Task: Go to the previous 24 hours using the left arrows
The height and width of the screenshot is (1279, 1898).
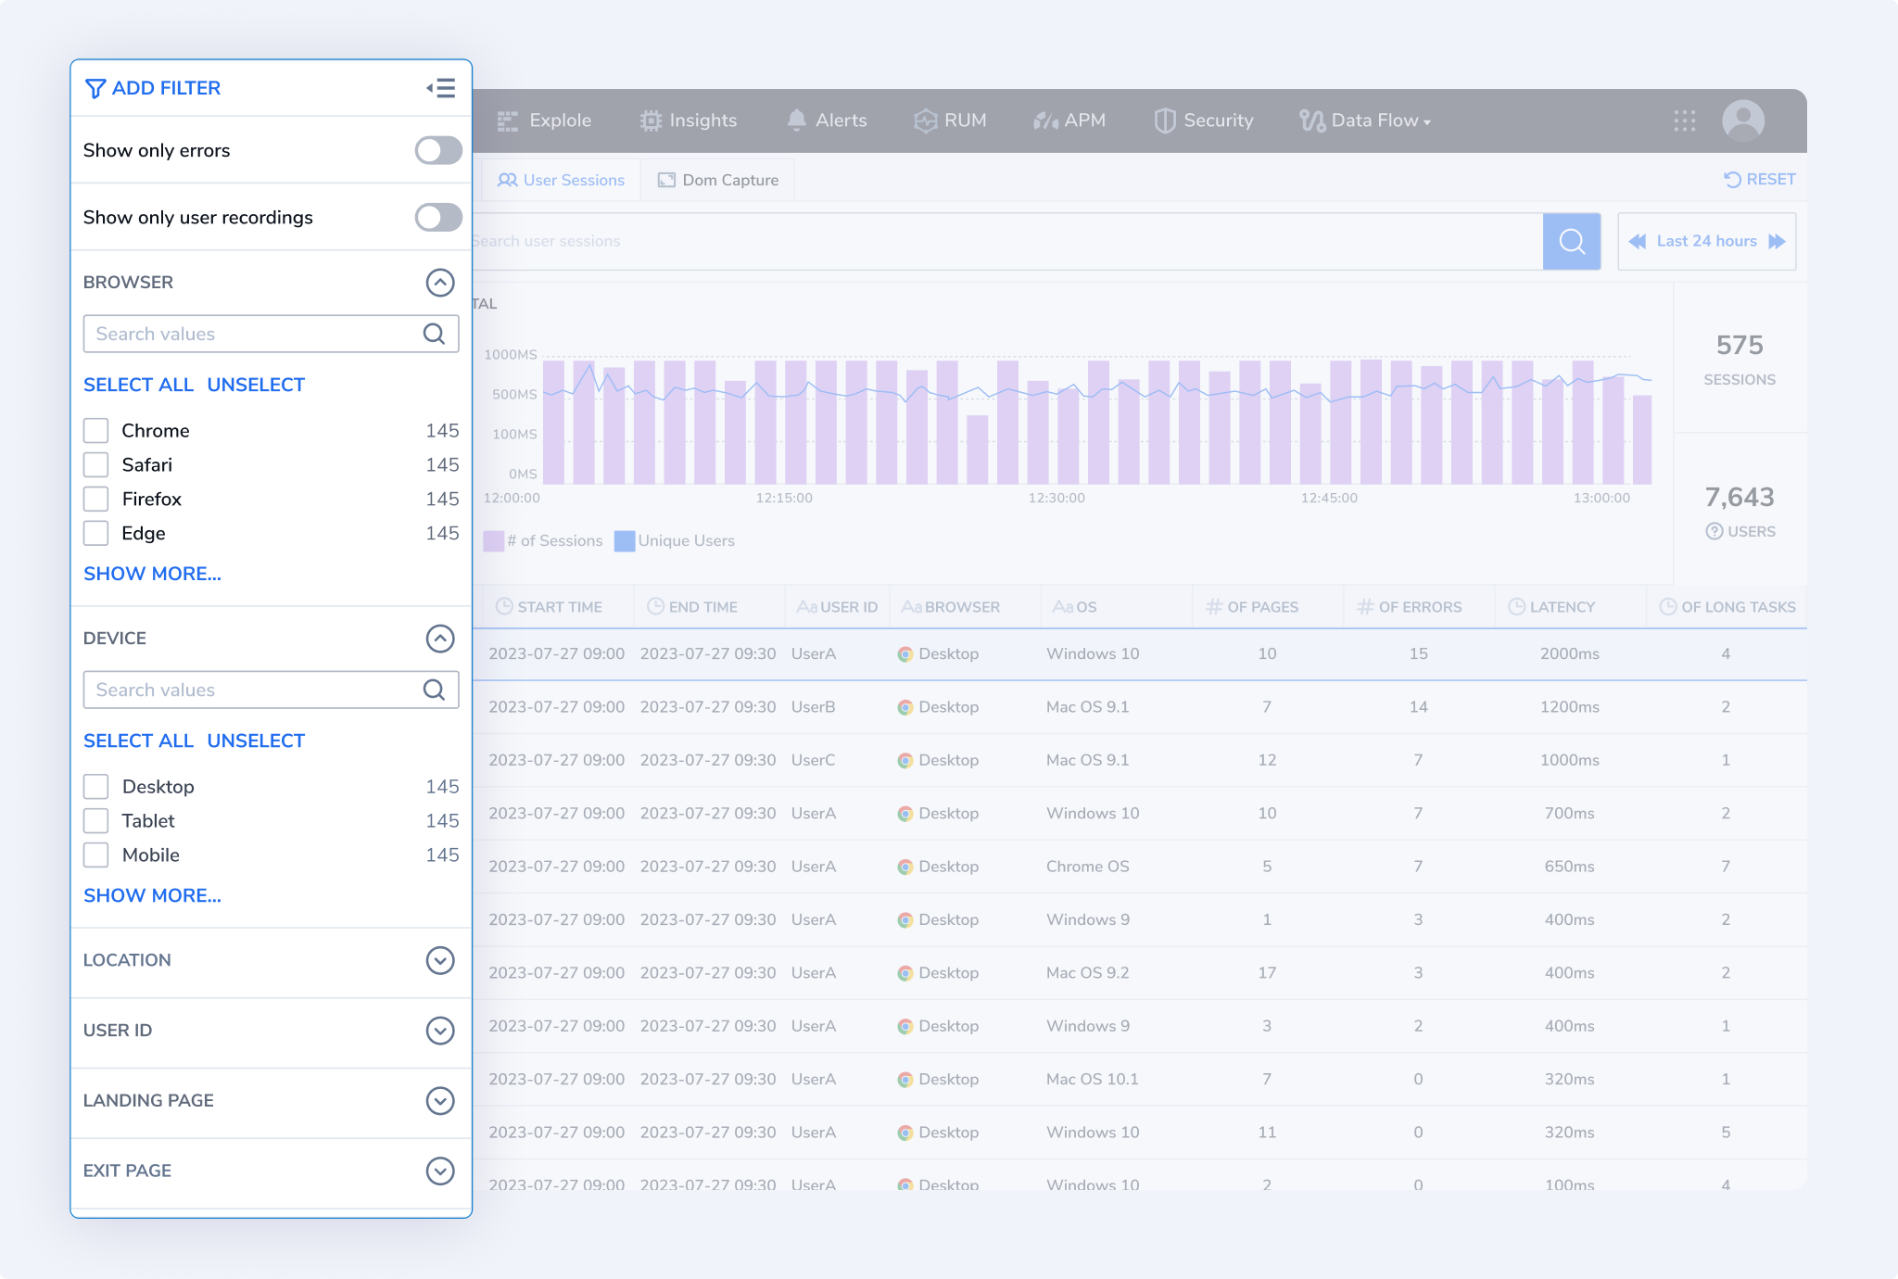Action: pos(1638,241)
